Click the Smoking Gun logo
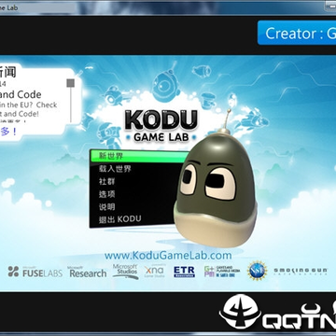336x336 pixels. [x=301, y=272]
